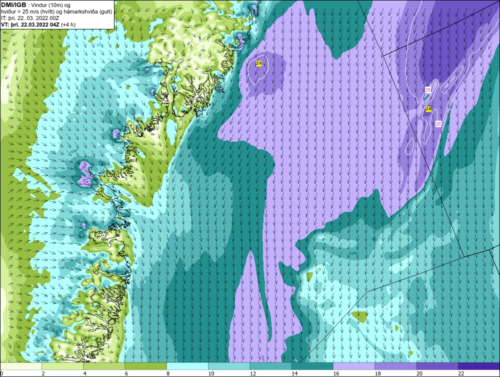Click the yellow 26 peak gust label
500x377 pixels.
259,64
